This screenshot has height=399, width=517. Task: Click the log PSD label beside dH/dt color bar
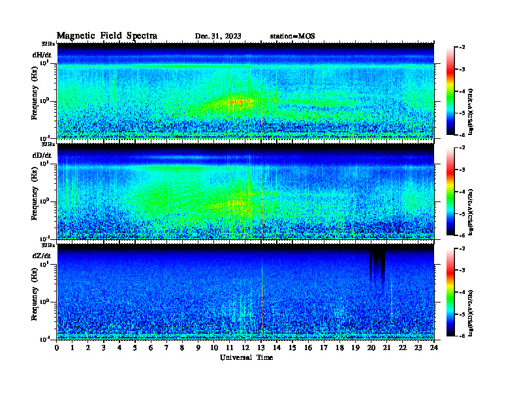pos(471,111)
